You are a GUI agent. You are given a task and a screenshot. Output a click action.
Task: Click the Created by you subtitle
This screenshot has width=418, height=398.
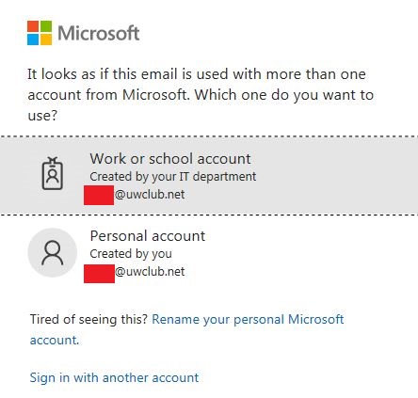(x=131, y=254)
